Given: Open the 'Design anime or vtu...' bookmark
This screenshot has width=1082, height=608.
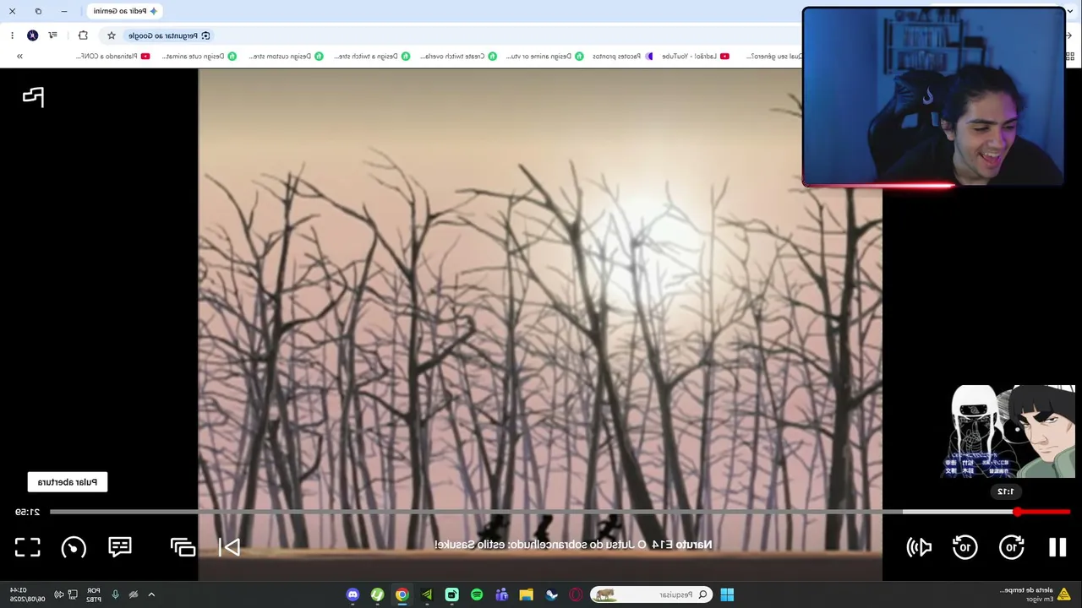Looking at the screenshot, I should coord(544,57).
